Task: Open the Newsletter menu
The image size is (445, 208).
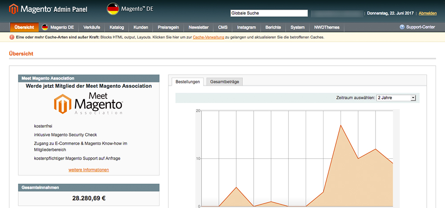Action: pos(198,27)
